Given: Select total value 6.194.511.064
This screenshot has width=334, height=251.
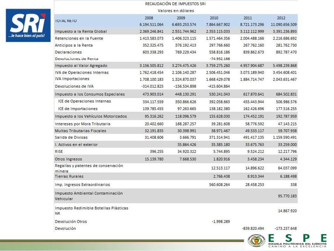Looking at the screenshot, I should point(151,25).
